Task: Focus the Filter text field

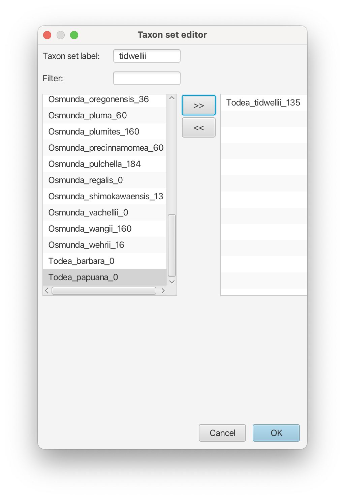Action: pyautogui.click(x=147, y=78)
